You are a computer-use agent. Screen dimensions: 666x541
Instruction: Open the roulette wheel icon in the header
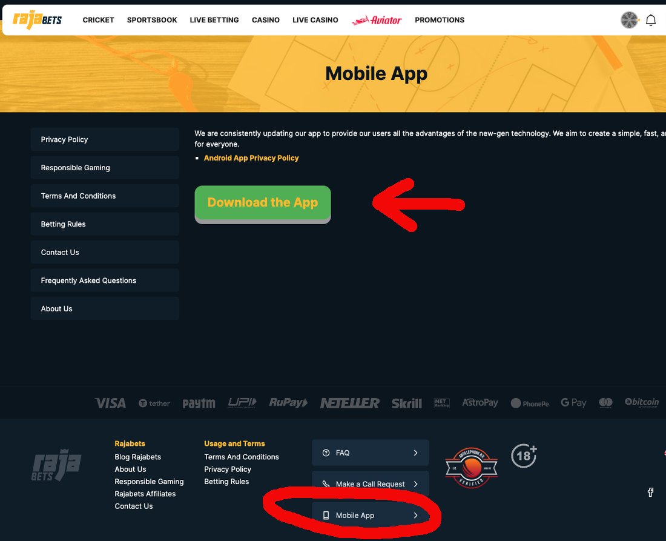pos(629,20)
